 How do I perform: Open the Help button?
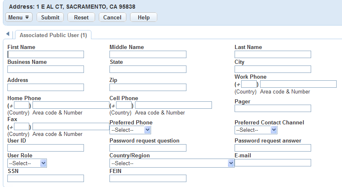(x=144, y=17)
